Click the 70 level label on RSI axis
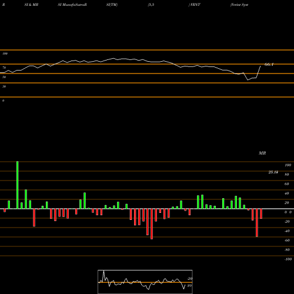This screenshot has height=294, width=294. tap(4, 68)
